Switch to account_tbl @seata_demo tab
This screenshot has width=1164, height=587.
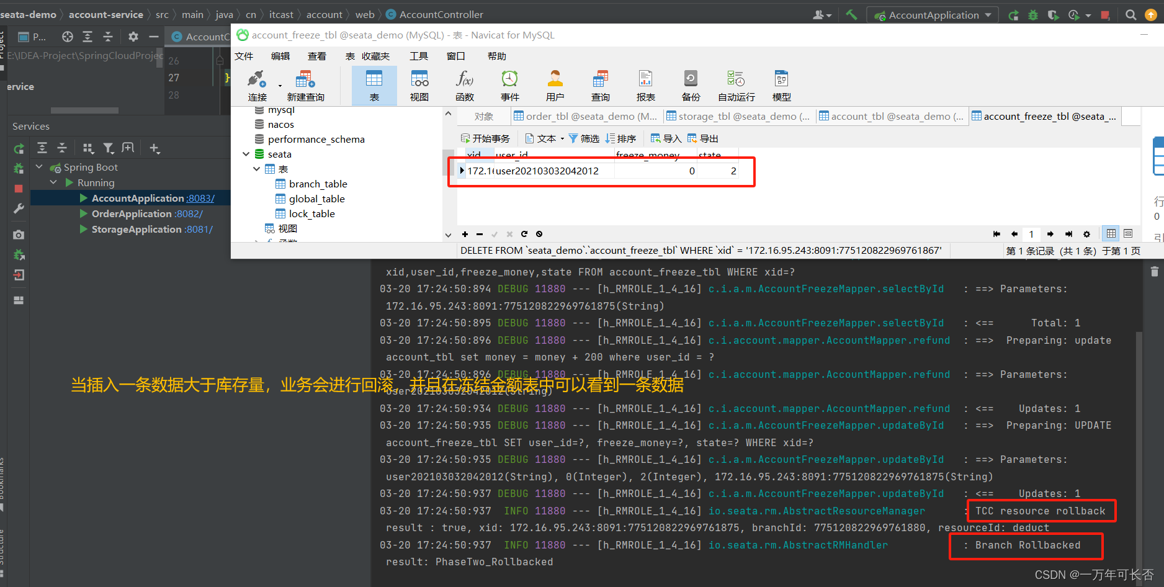tap(891, 116)
